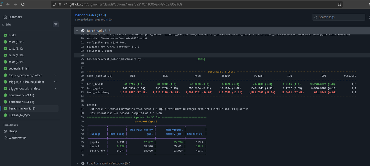The width and height of the screenshot is (370, 166).
Task: Click the benchmarks (3.13) page heading
Action: (90, 15)
